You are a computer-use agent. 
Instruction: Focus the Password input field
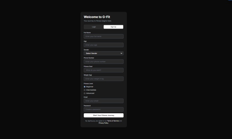pyautogui.click(x=104, y=109)
